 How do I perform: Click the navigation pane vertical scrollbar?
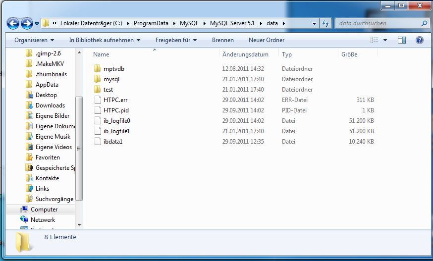click(79, 149)
